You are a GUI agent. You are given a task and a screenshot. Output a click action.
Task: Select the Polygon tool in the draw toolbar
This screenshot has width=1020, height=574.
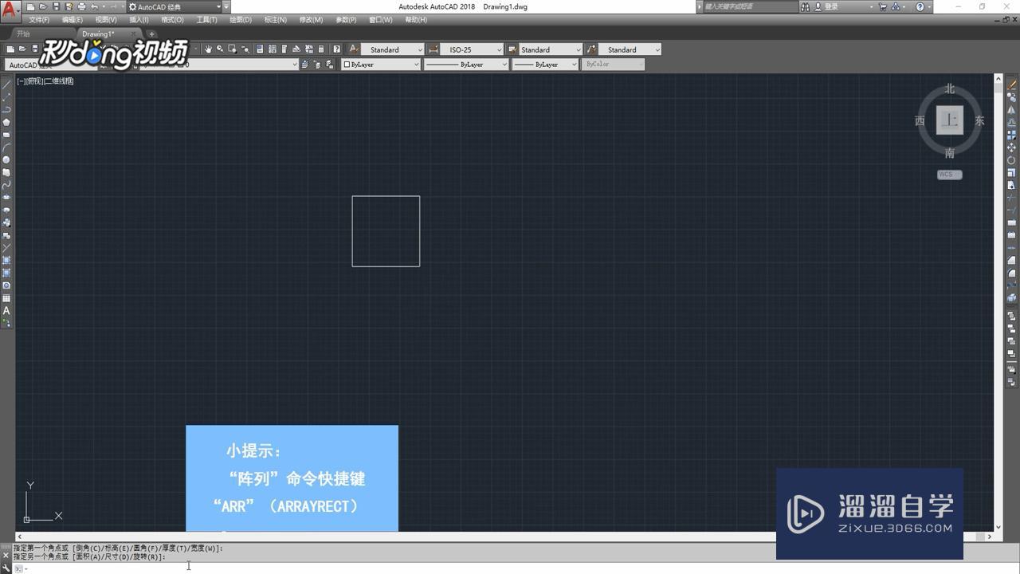[x=6, y=122]
